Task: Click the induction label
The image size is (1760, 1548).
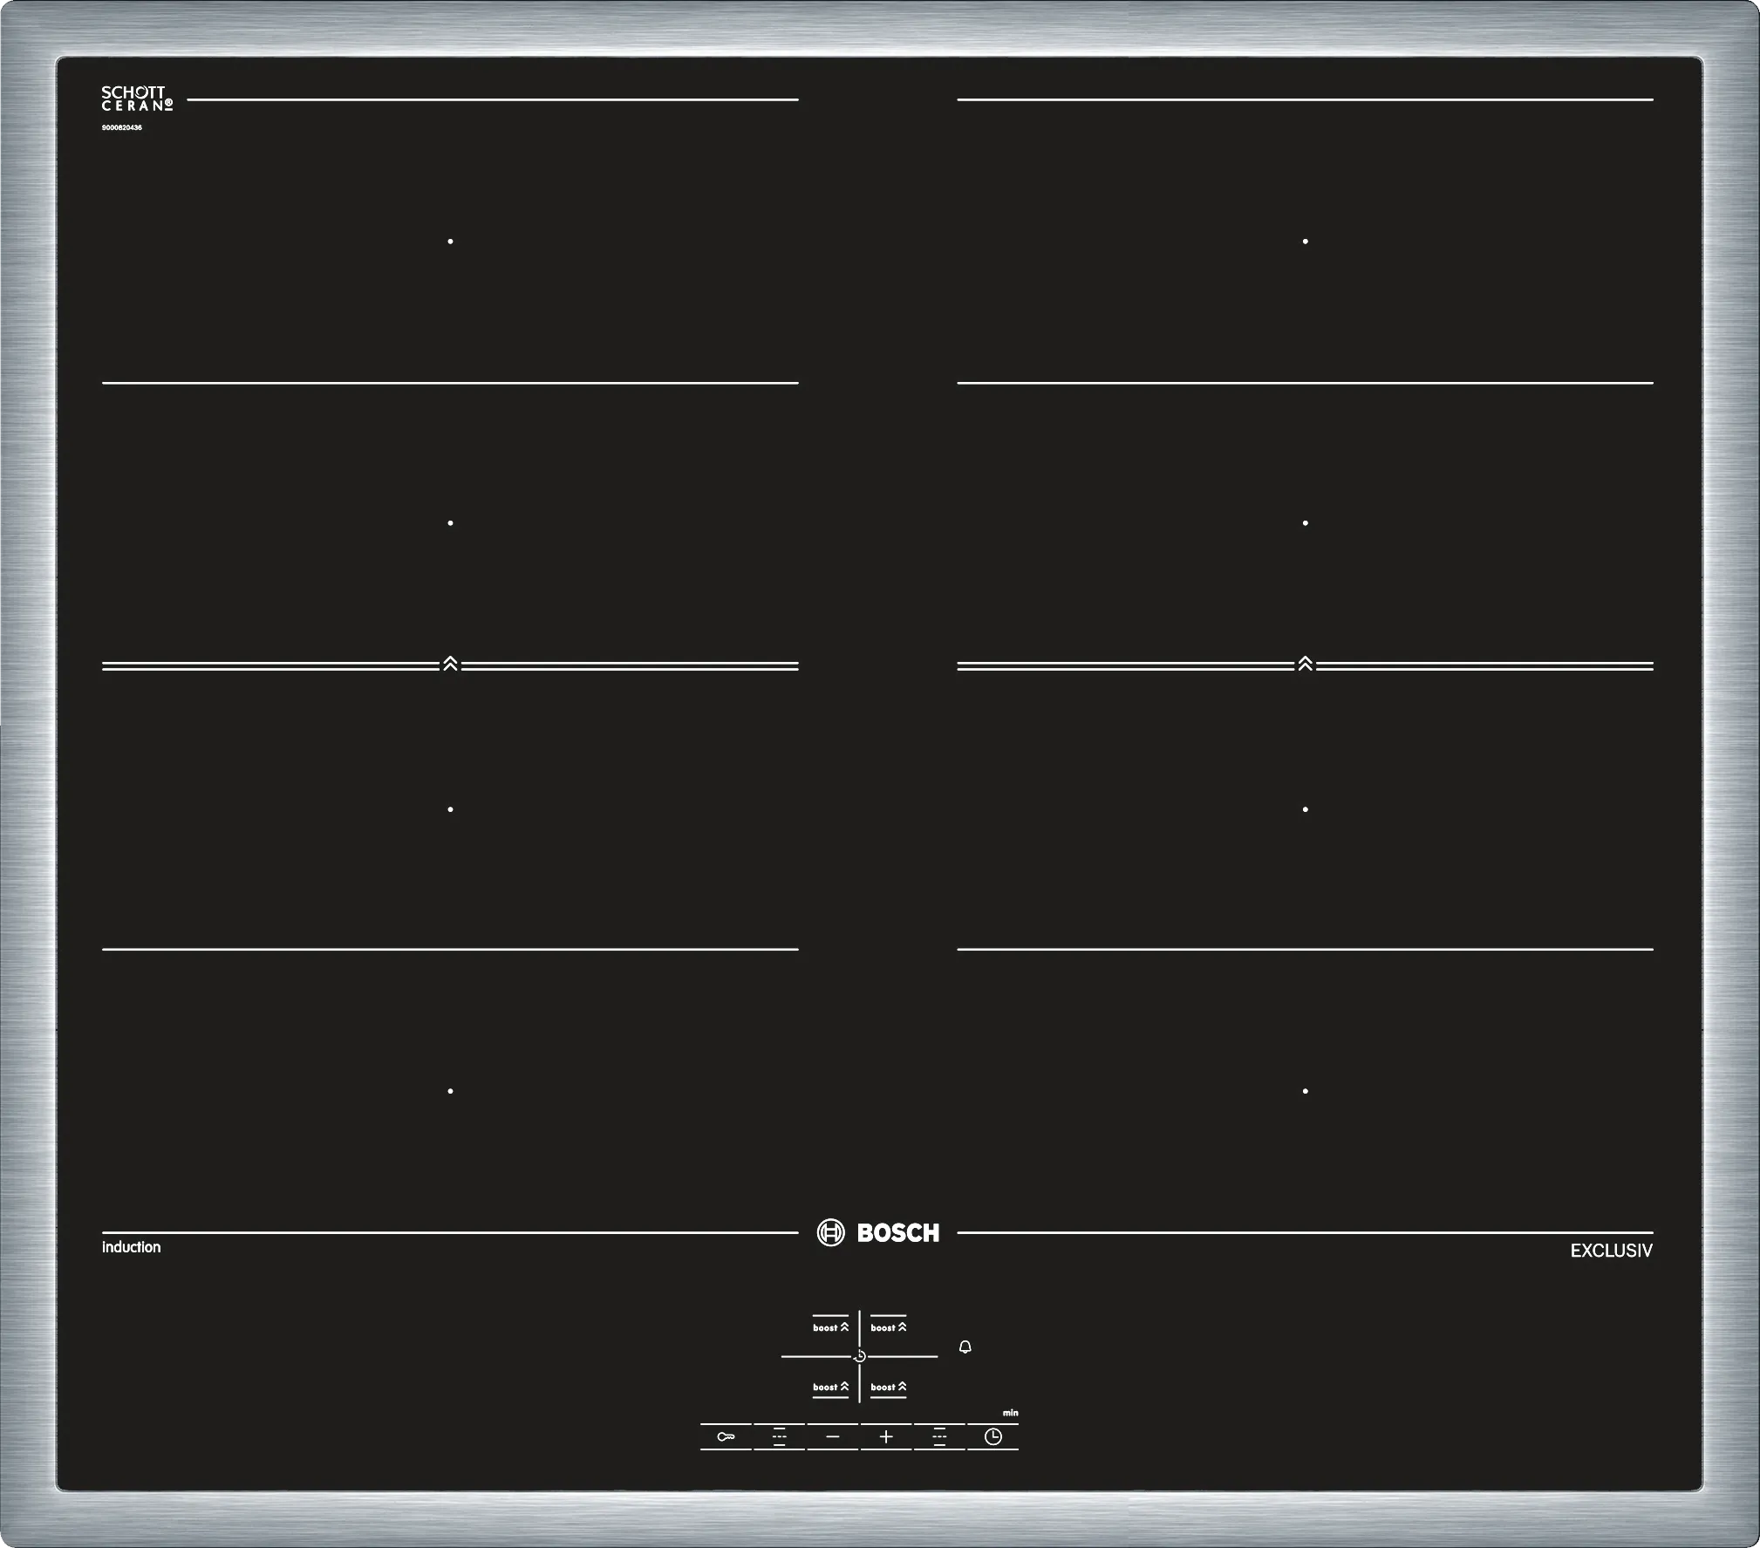Action: (131, 1247)
